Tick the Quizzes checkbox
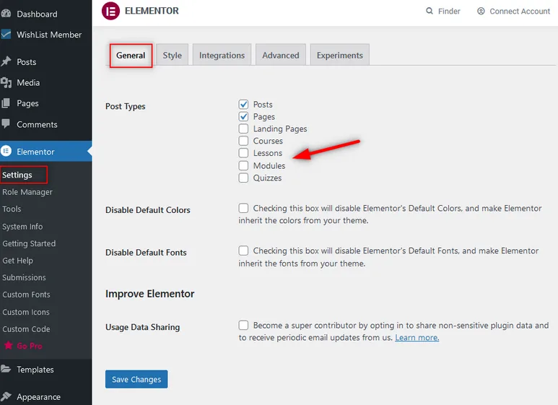Image resolution: width=558 pixels, height=405 pixels. (243, 178)
